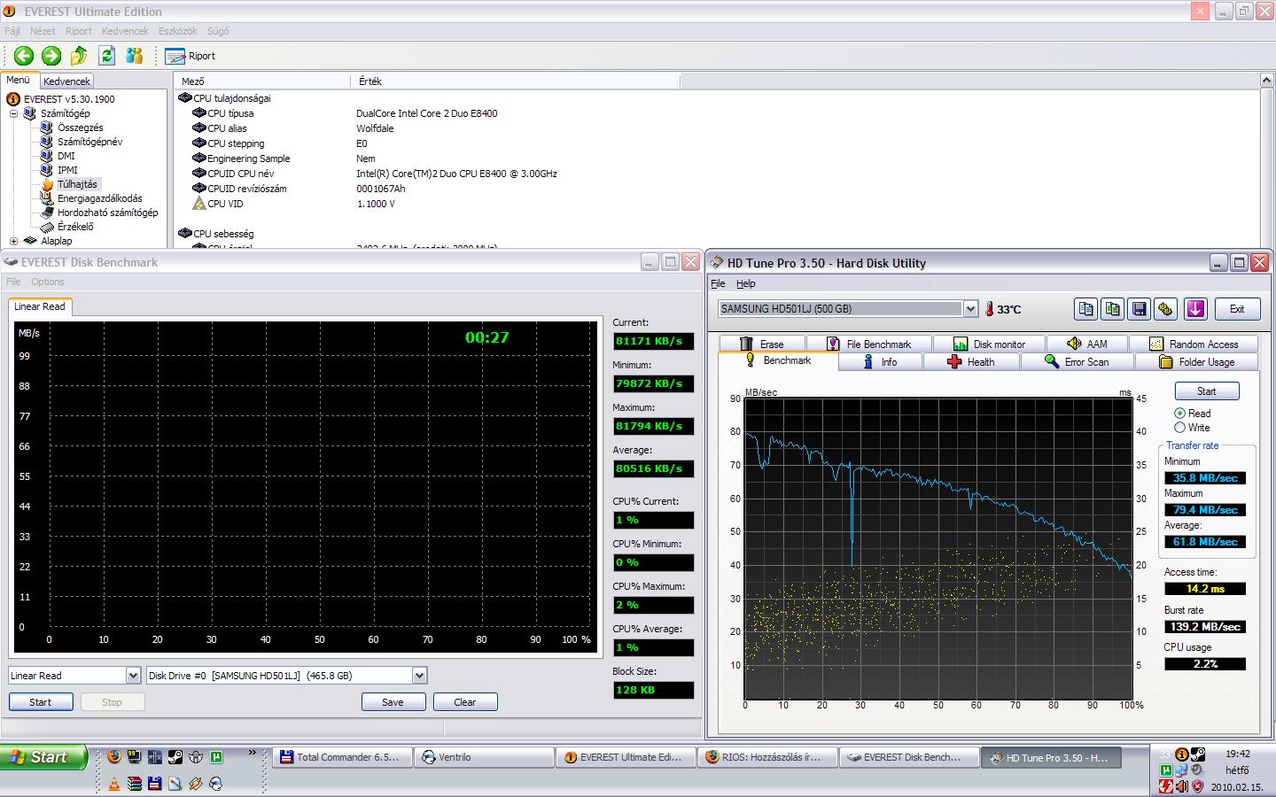
Task: Select the Read radio button
Action: 1179,414
